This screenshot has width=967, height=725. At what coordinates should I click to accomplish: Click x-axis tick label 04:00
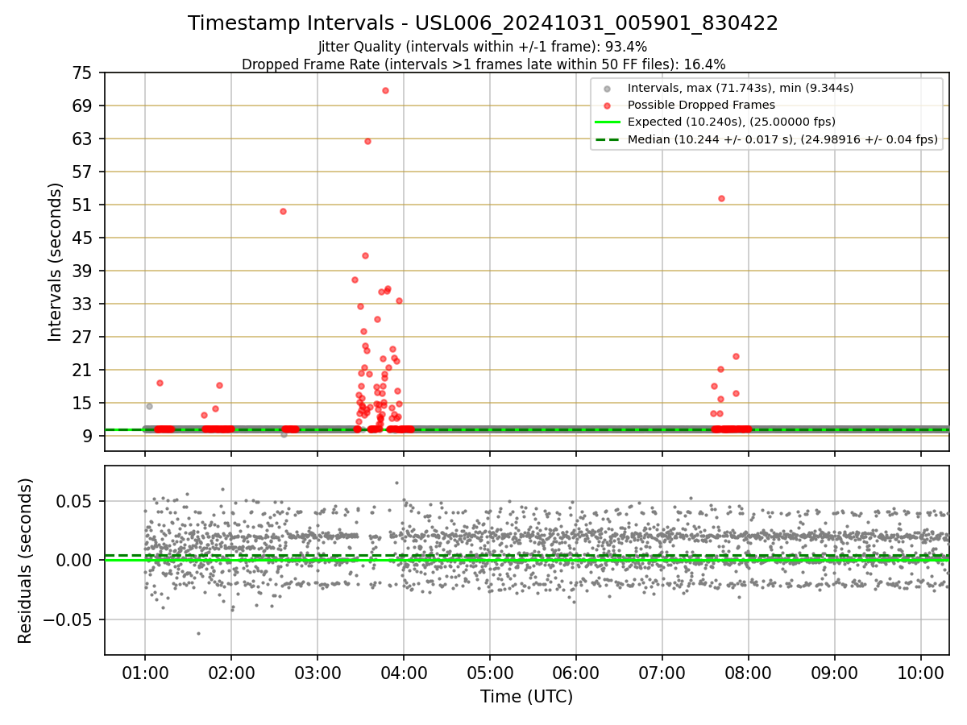click(404, 673)
